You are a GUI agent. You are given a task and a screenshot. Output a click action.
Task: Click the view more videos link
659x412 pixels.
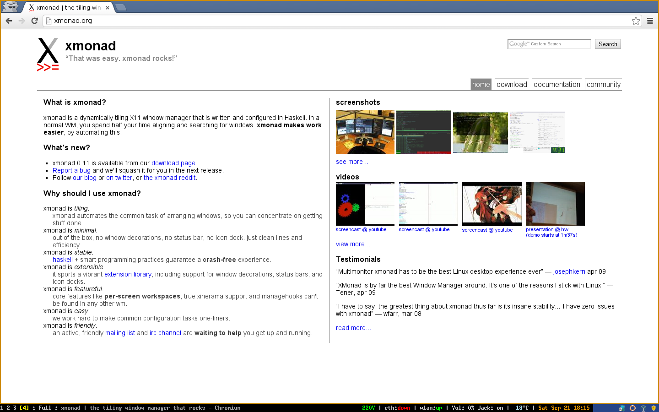pos(353,244)
